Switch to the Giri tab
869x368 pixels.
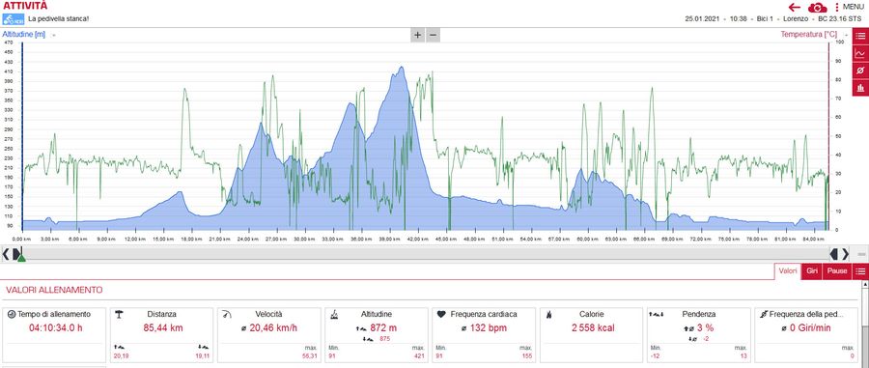tap(812, 271)
